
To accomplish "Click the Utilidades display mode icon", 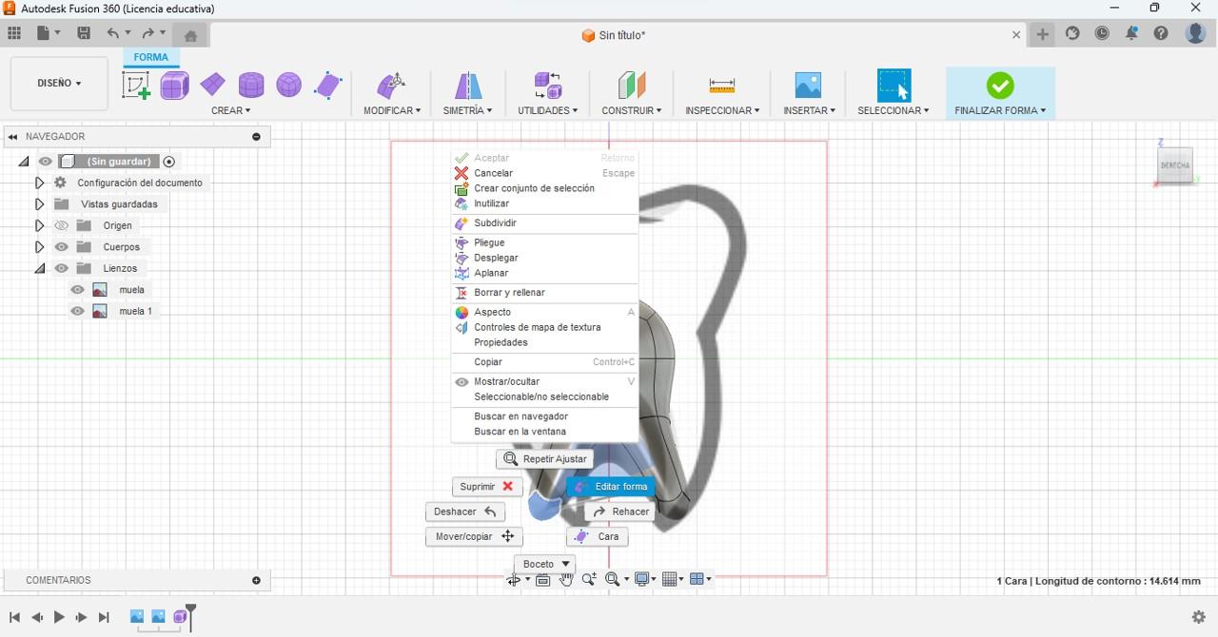I will click(548, 86).
